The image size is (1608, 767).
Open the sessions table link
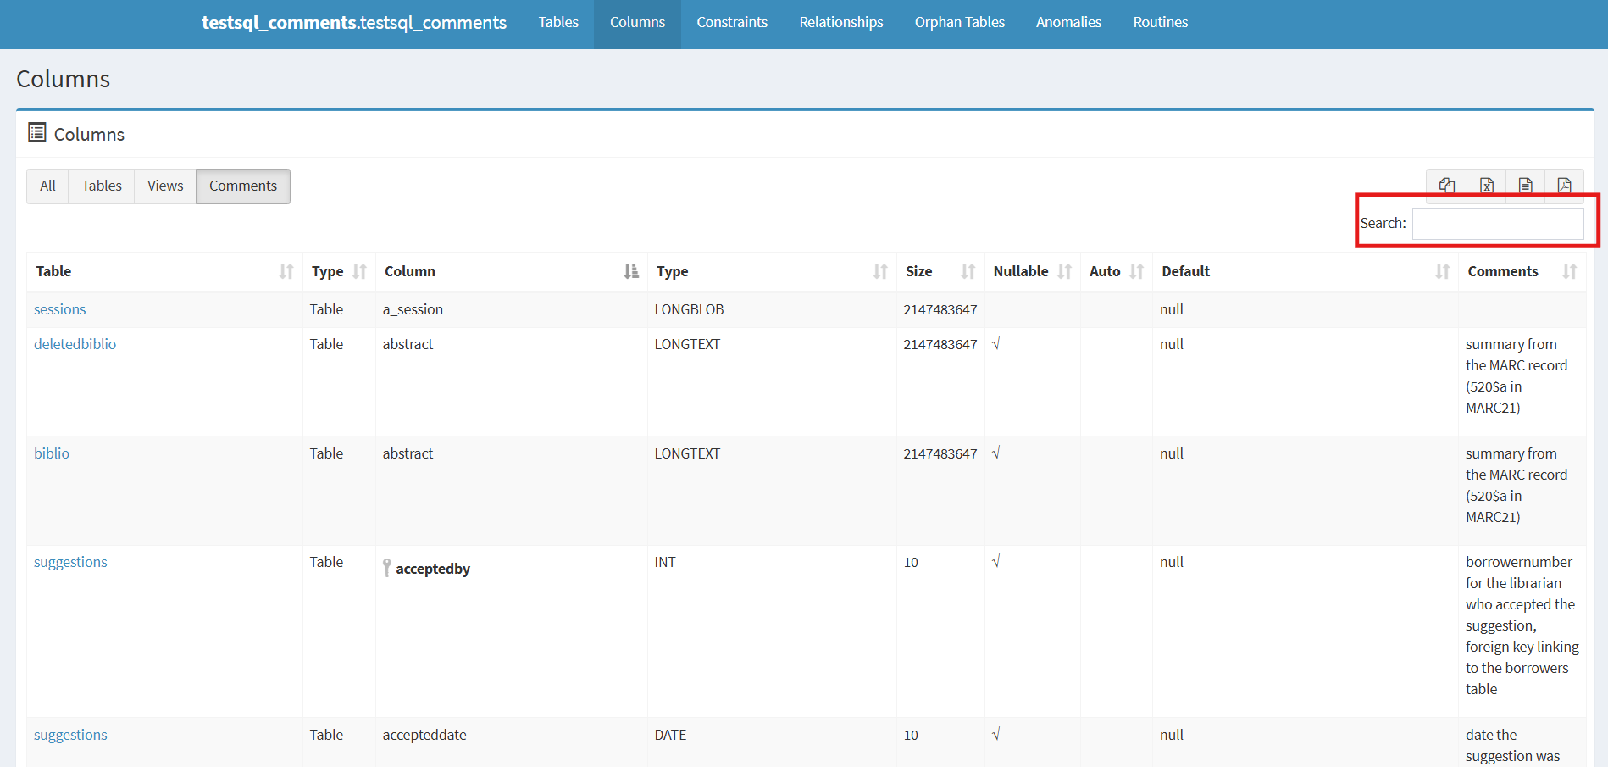[59, 309]
